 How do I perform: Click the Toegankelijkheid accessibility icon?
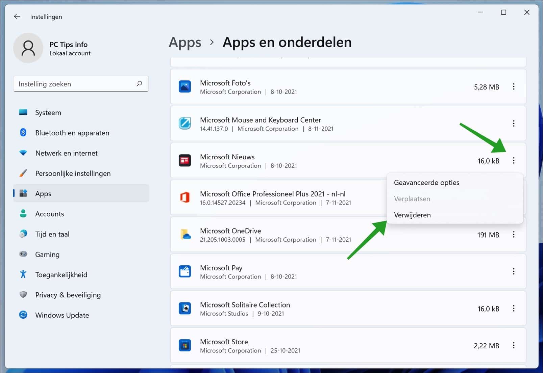coord(23,274)
